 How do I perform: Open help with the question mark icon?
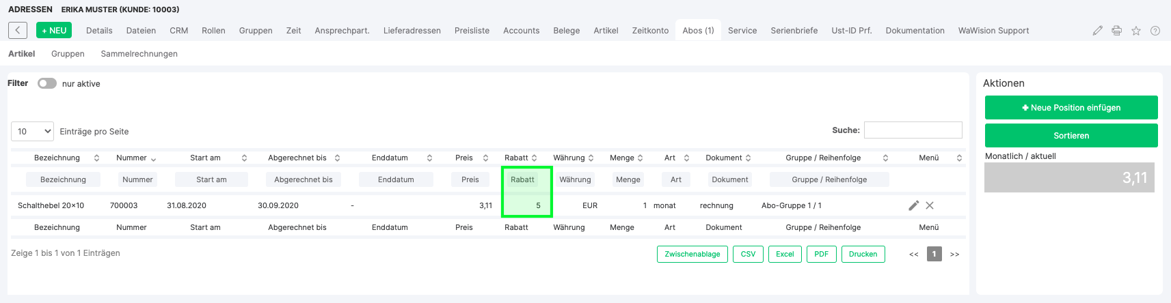(x=1155, y=31)
